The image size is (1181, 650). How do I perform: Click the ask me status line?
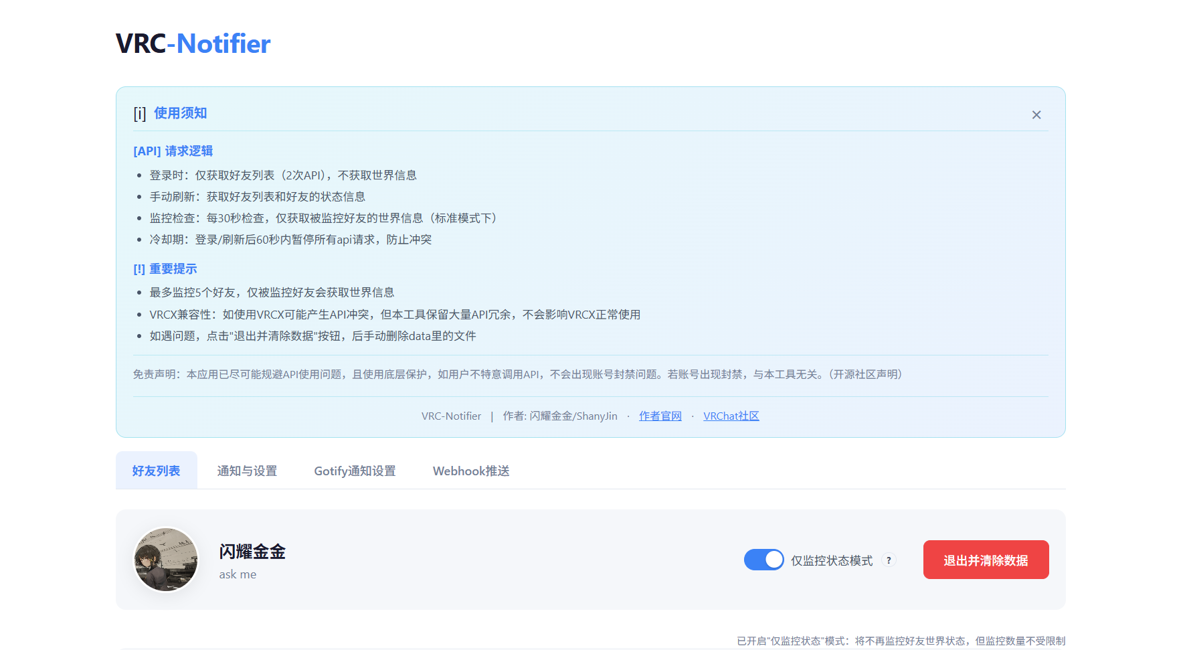coord(238,574)
